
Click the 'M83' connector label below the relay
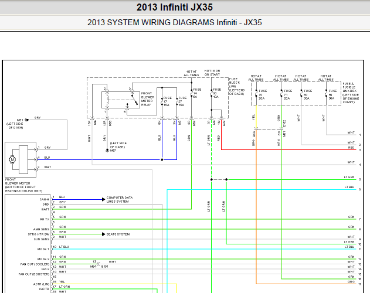(x=110, y=123)
